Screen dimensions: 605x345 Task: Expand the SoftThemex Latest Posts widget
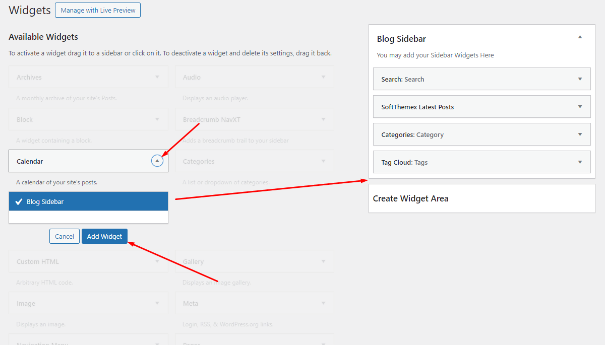coord(580,107)
